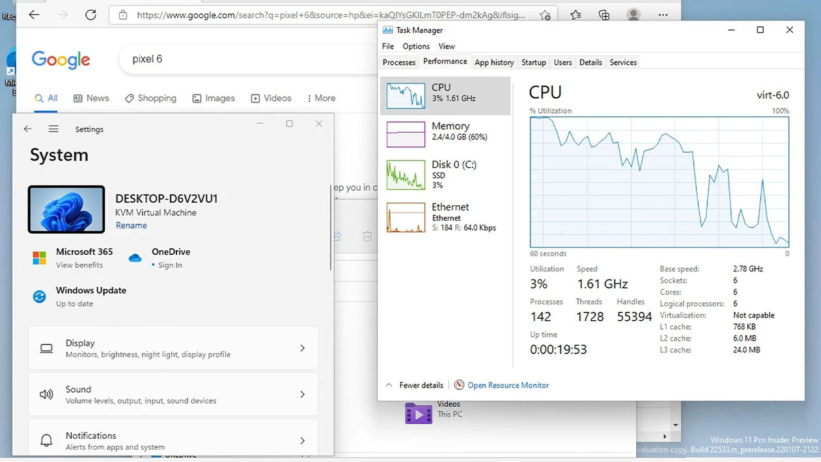Click the Google search box with pixel 6
The image size is (821, 462).
(x=244, y=59)
